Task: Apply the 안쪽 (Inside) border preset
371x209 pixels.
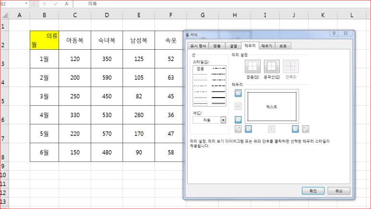Action: 291,66
